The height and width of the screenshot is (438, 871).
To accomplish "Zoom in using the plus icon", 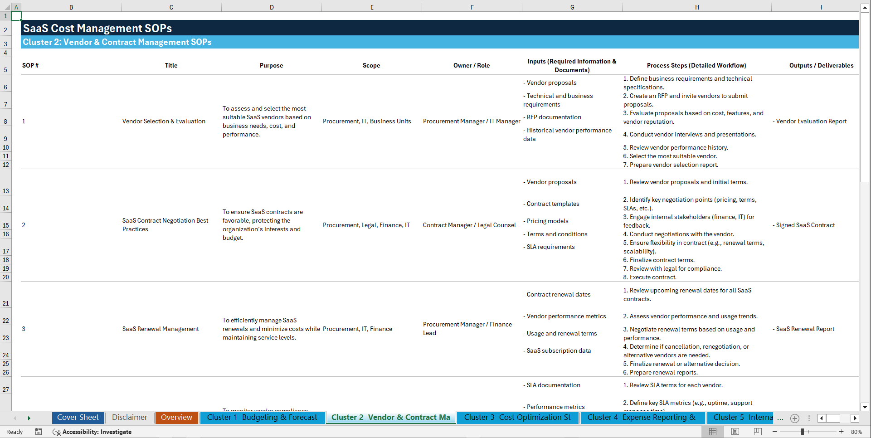I will [841, 432].
